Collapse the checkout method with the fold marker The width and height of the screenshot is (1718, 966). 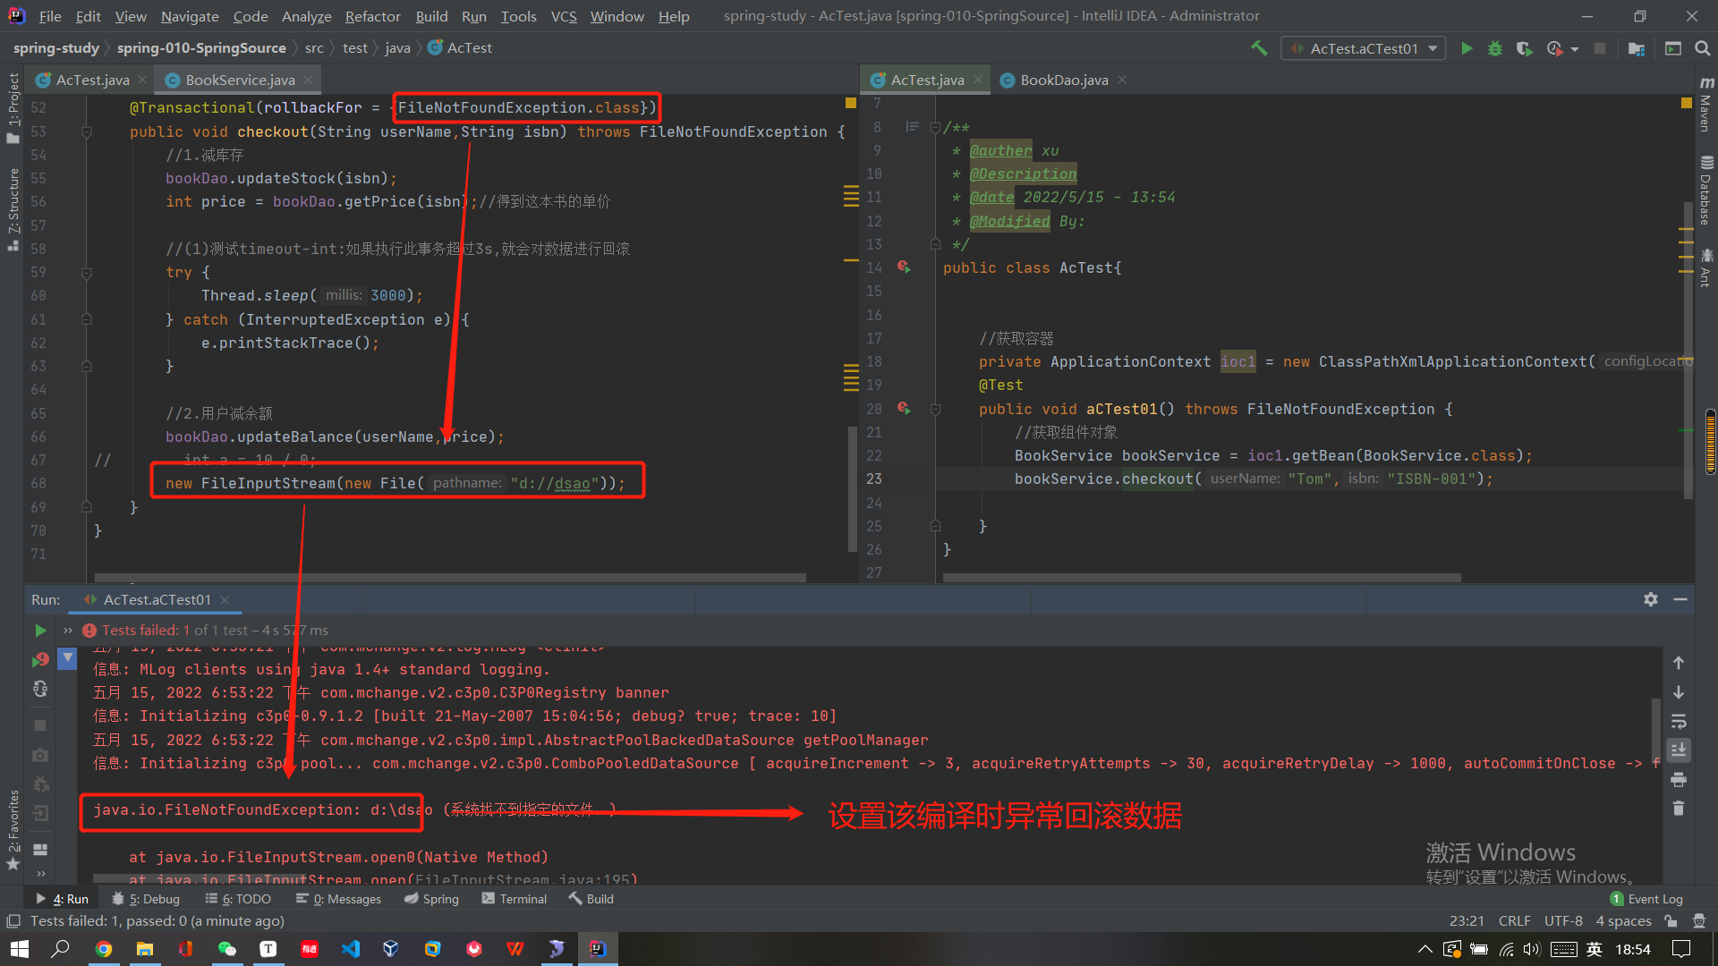click(x=87, y=131)
